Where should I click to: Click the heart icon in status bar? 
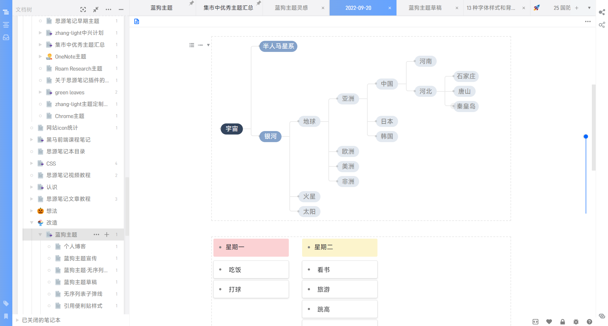(x=549, y=322)
